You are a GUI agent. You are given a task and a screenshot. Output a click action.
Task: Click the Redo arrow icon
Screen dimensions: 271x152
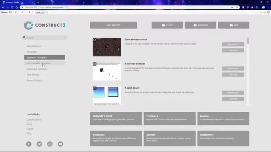tap(22, 12)
